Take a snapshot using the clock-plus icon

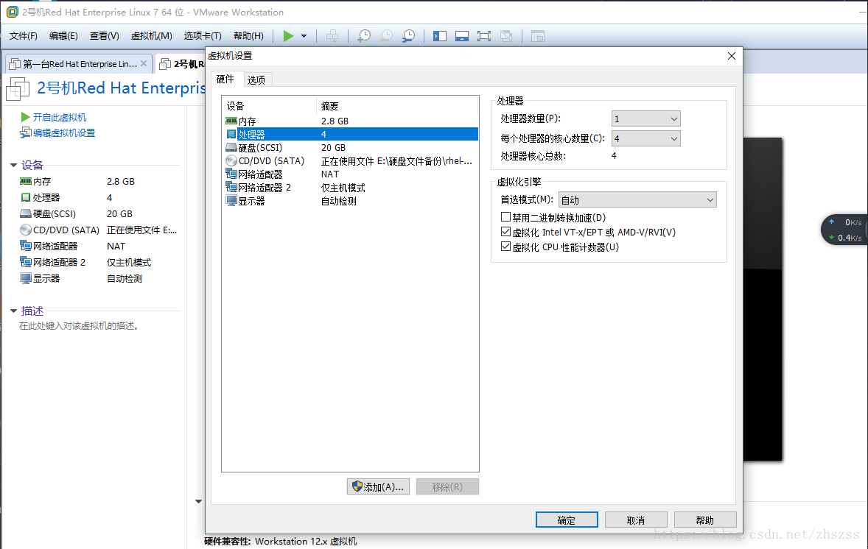click(364, 36)
